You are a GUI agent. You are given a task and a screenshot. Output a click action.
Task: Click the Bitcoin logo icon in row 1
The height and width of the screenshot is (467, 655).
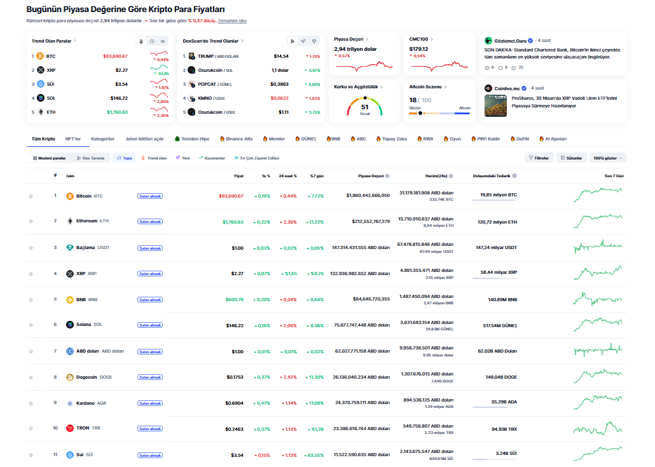(x=70, y=196)
